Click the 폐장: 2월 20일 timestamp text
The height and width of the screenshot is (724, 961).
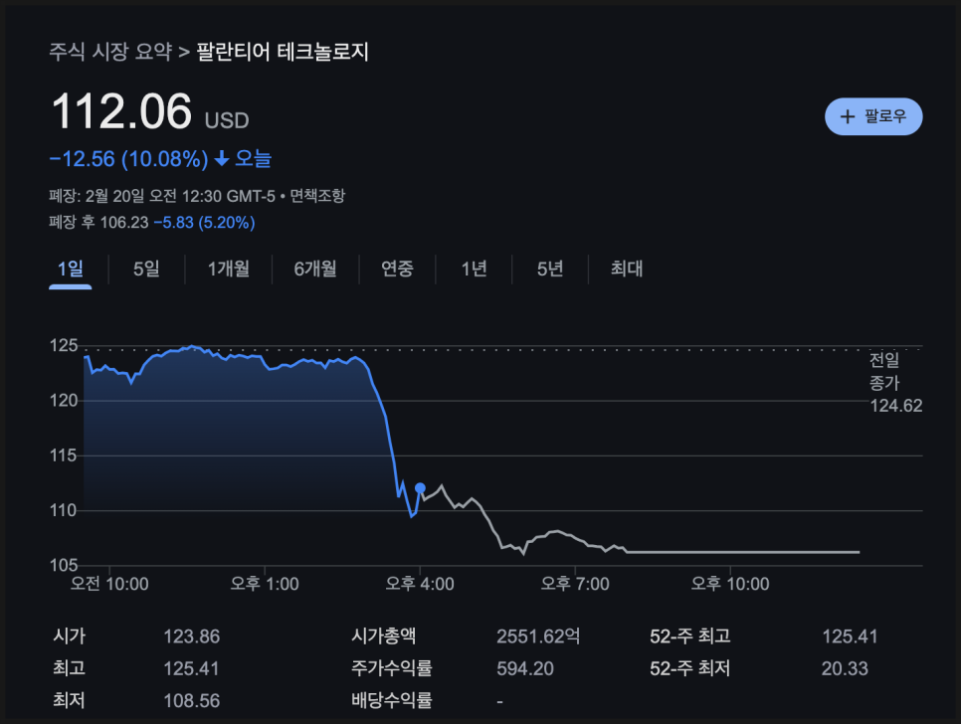pyautogui.click(x=162, y=196)
